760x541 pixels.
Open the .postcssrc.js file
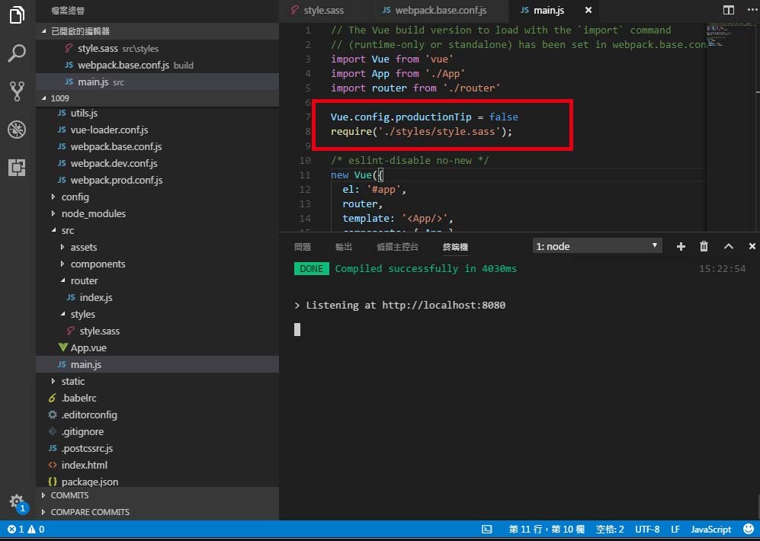158,449
